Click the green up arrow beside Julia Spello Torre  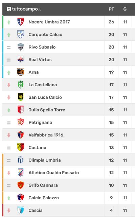(x=9, y=110)
